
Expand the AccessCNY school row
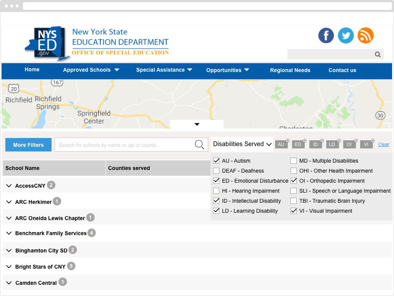tap(9, 186)
